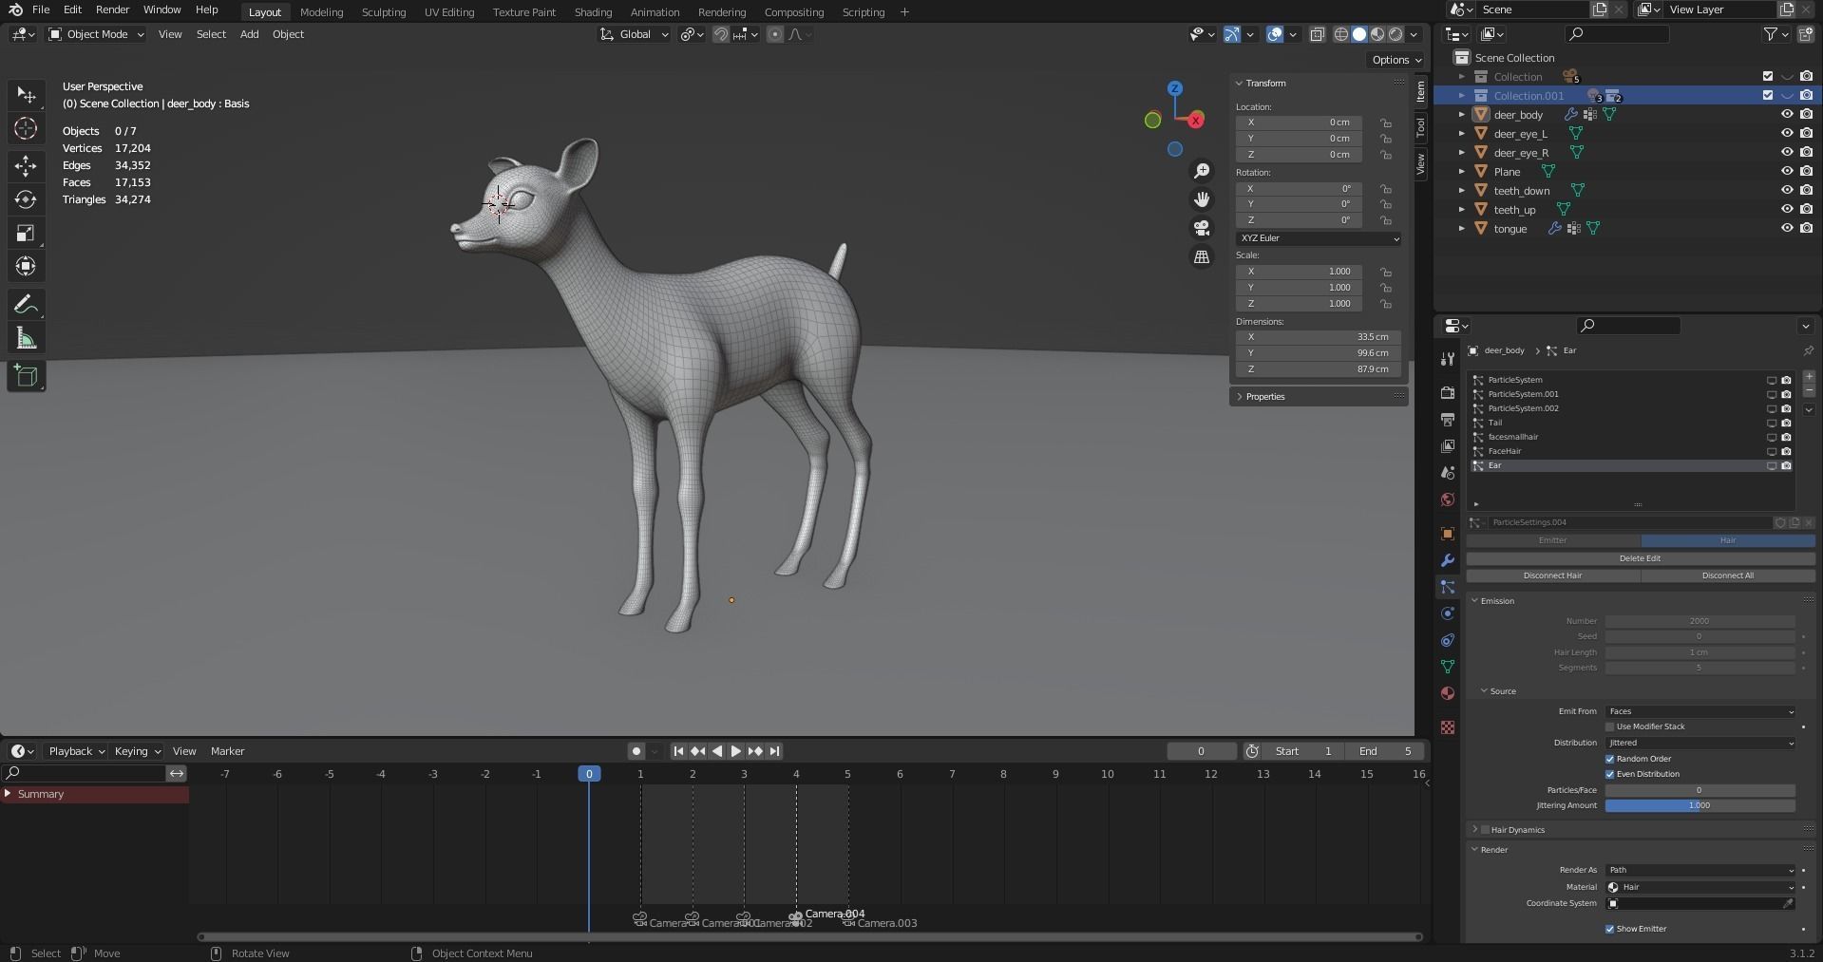Open the Texture properties checker tab
Viewport: 1823px width, 962px height.
click(x=1448, y=727)
